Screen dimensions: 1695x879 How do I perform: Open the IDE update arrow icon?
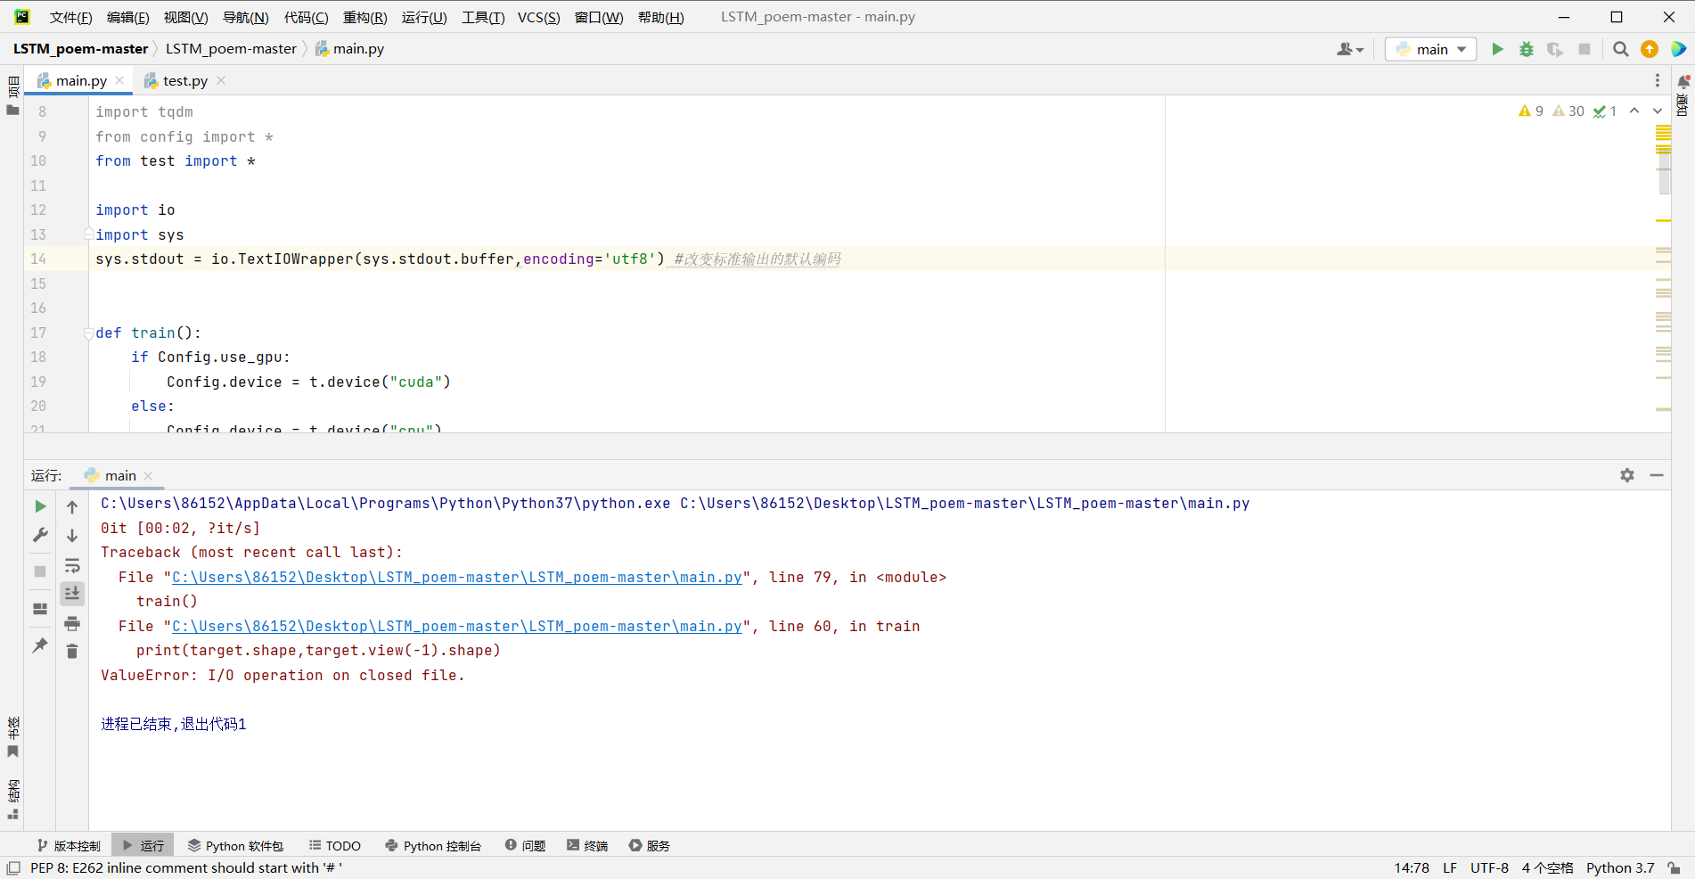(1650, 49)
